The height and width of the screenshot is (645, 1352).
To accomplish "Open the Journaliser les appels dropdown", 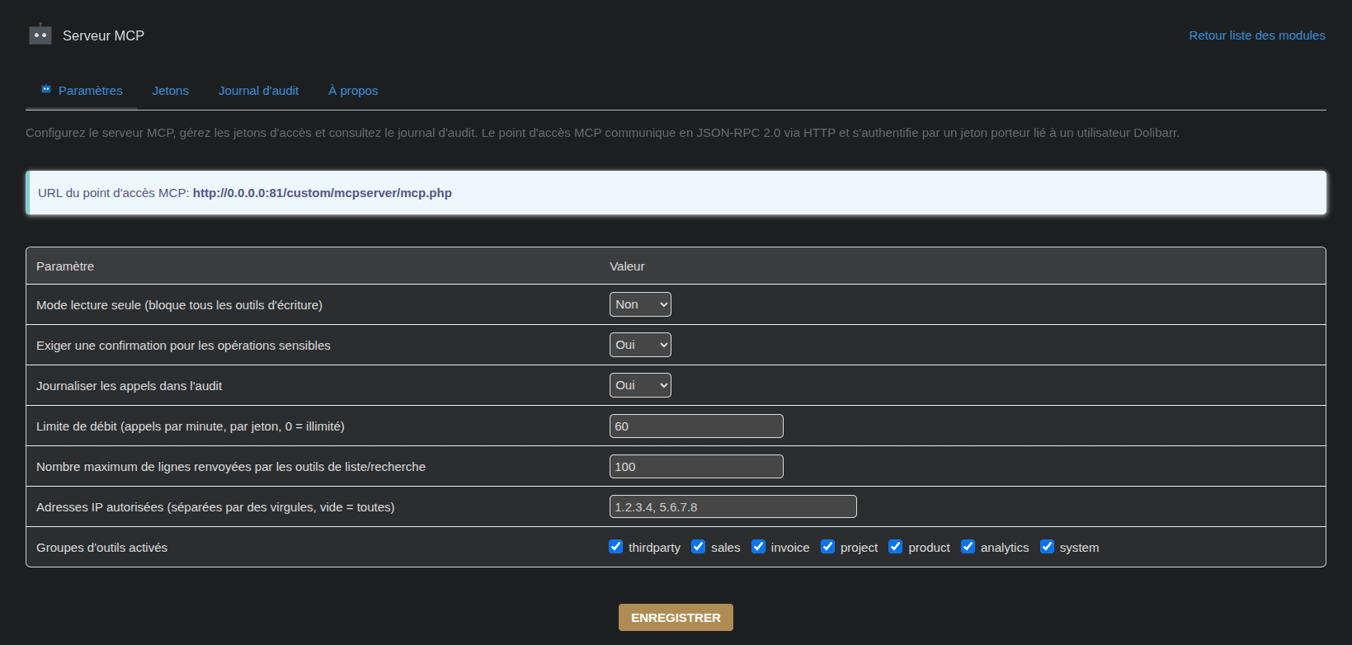I will (x=640, y=385).
